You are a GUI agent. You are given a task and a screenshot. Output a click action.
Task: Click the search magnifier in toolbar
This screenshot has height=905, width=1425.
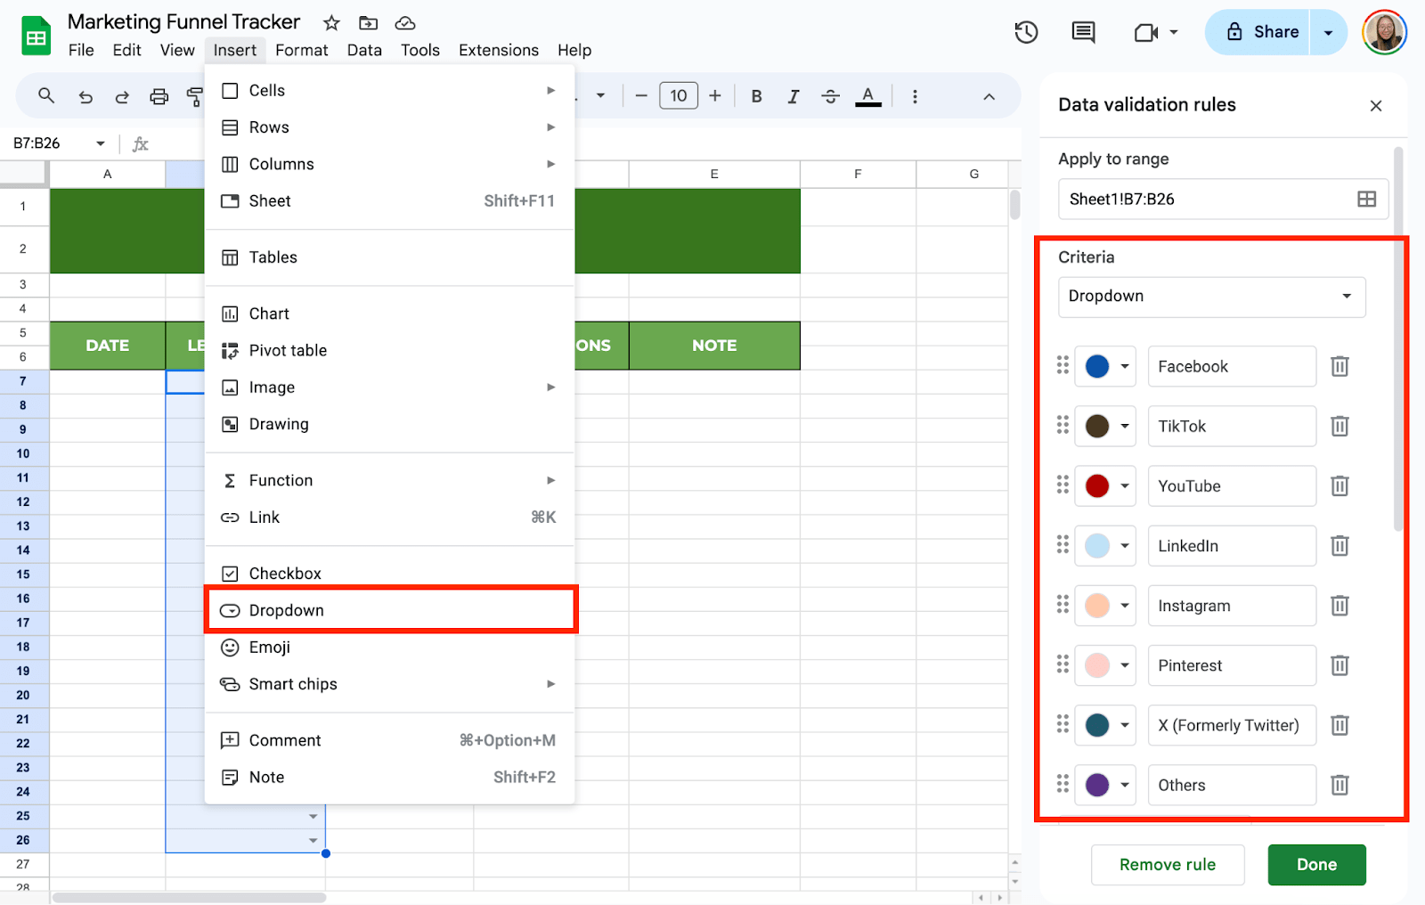coord(46,96)
